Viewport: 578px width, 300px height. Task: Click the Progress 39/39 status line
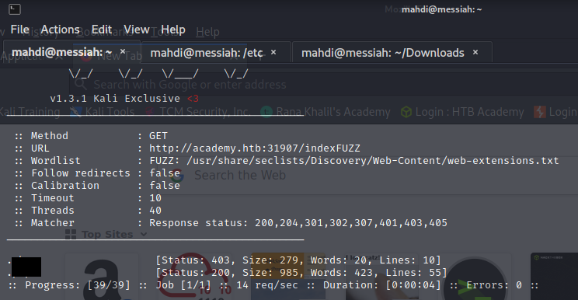click(273, 285)
